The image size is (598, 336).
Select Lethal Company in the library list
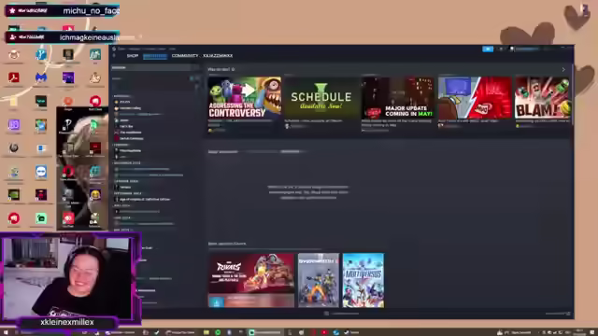pyautogui.click(x=132, y=139)
